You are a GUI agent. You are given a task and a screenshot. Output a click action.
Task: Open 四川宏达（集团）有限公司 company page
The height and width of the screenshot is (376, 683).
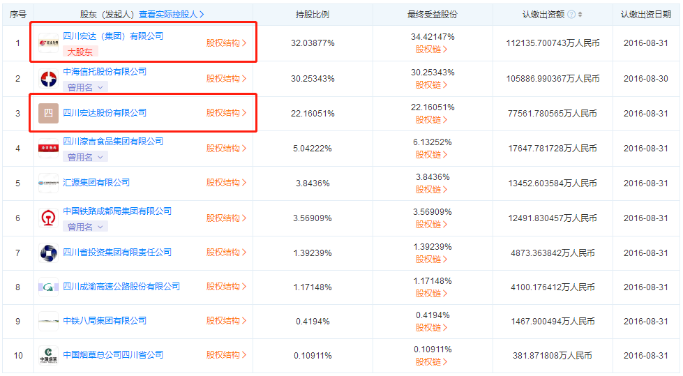coord(113,36)
